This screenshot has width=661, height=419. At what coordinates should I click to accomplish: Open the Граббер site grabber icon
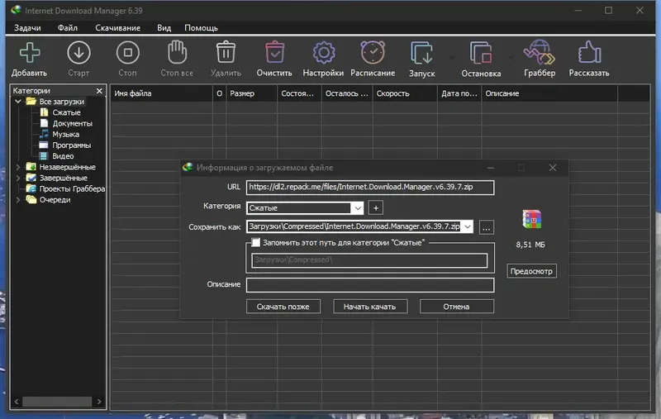point(540,53)
